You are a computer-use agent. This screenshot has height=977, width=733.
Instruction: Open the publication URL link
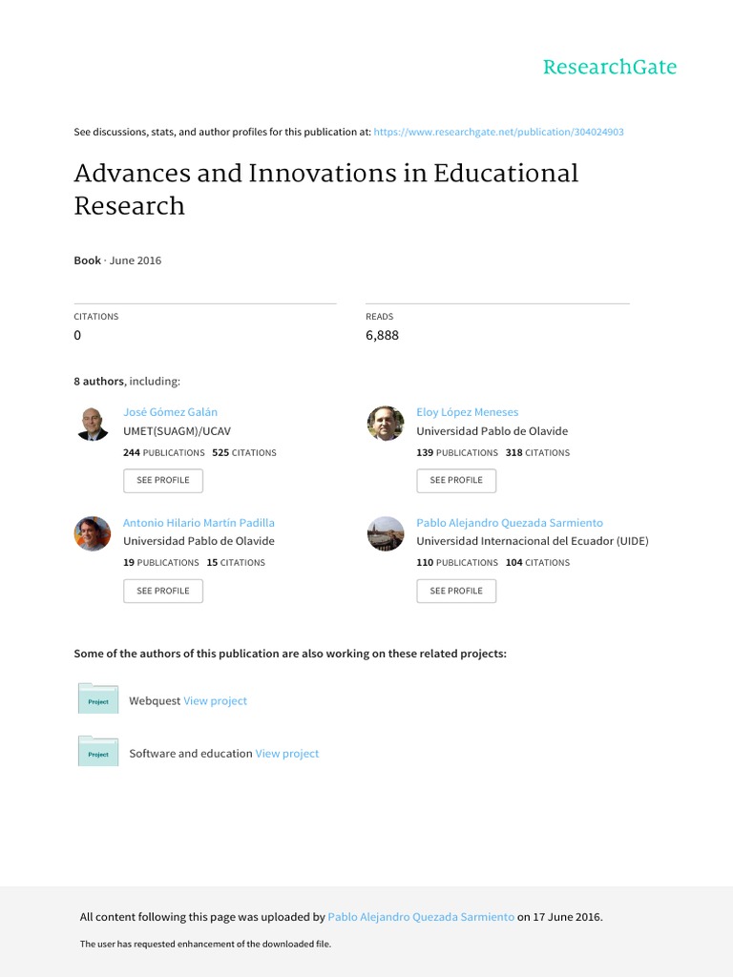click(498, 132)
